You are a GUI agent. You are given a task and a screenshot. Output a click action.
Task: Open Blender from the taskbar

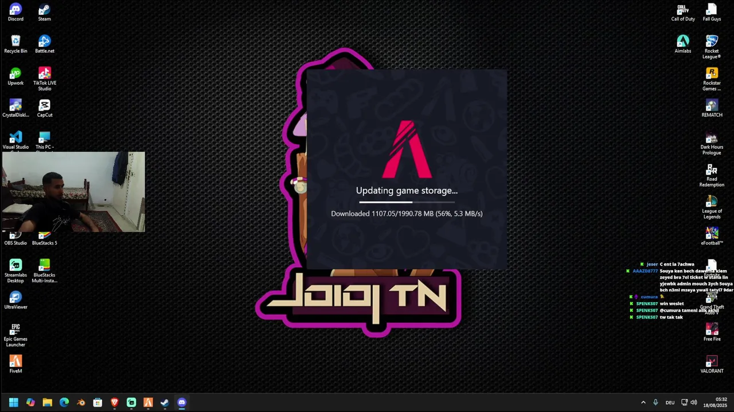pos(81,403)
